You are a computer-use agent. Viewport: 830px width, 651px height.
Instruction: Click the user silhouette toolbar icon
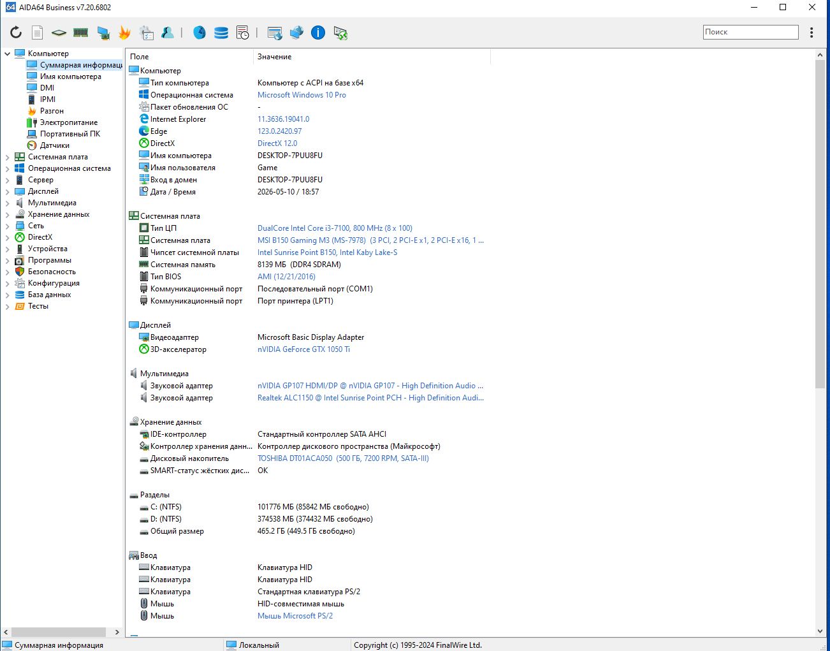coord(168,33)
